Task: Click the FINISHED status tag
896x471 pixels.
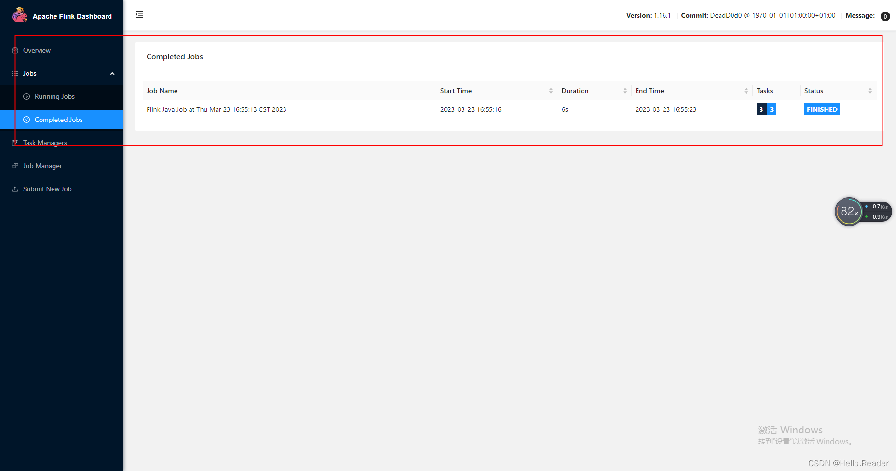Action: [822, 109]
